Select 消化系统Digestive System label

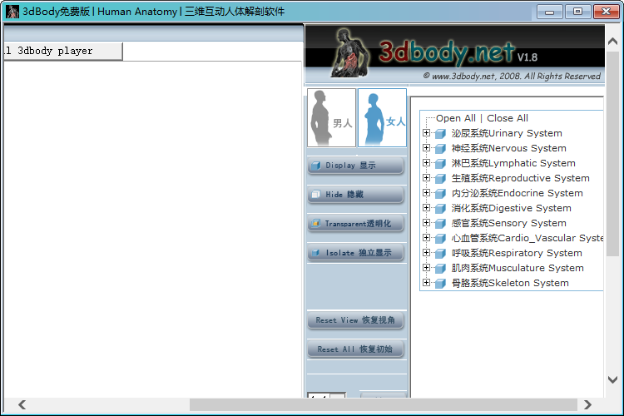click(511, 208)
